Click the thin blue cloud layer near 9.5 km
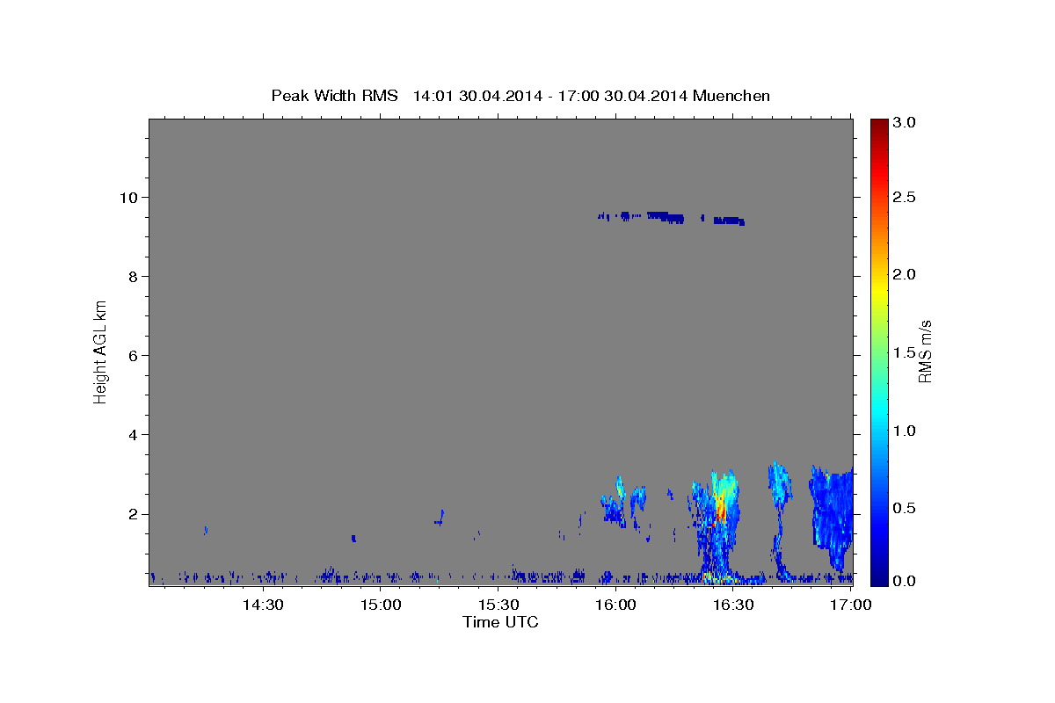1055x703 pixels. (673, 217)
